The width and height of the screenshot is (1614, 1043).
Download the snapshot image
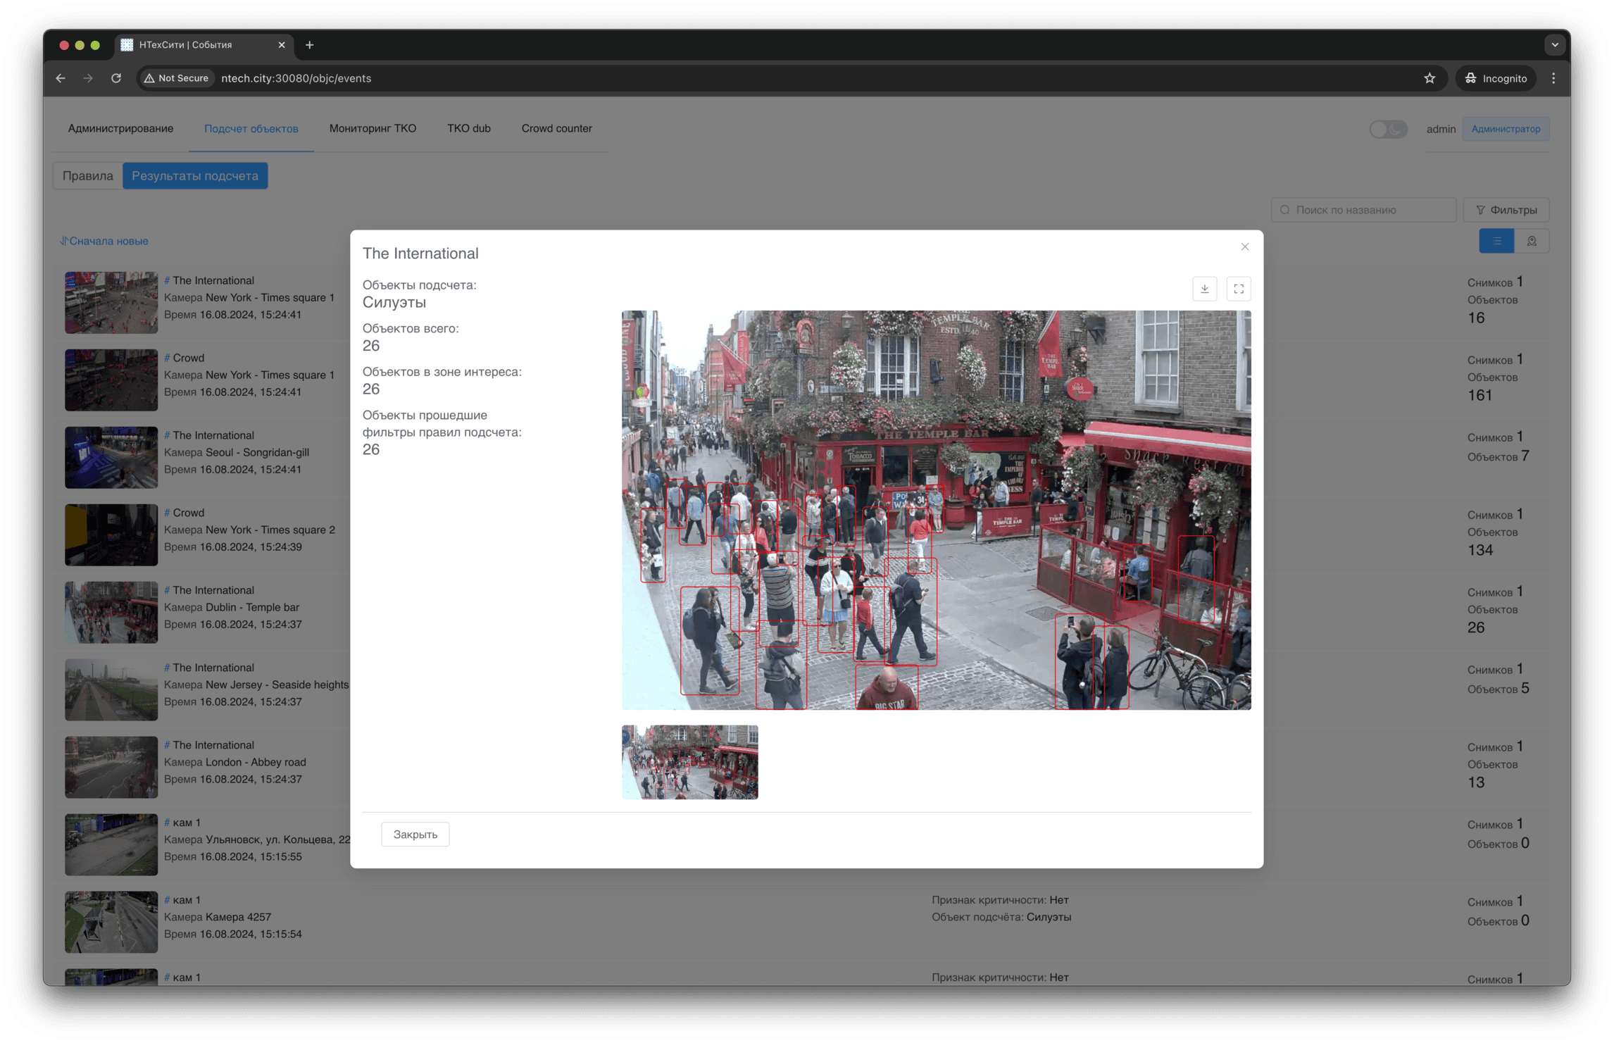[1204, 289]
